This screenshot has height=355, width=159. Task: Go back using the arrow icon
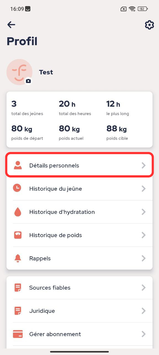click(11, 25)
